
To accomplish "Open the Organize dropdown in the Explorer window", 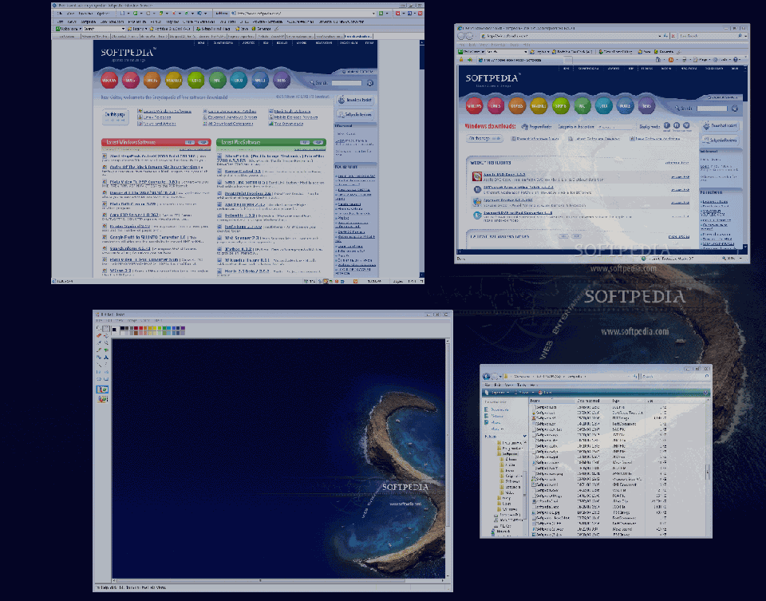I will point(497,393).
